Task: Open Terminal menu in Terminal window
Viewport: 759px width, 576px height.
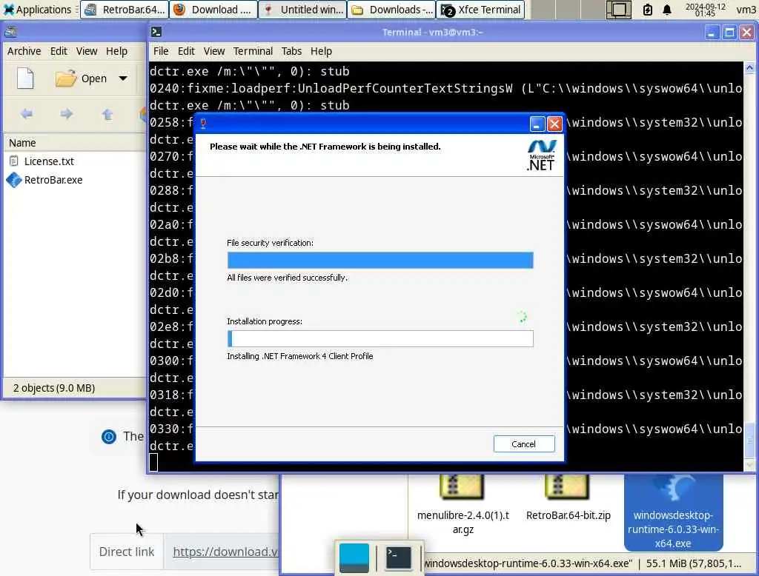Action: 253,51
